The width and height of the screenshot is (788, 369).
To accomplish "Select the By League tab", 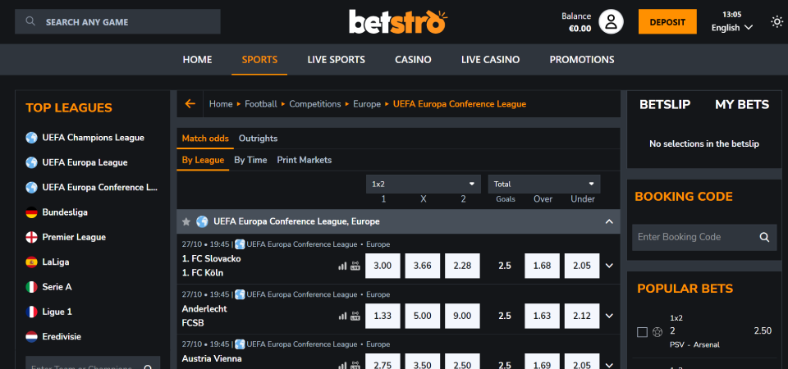I will tap(203, 160).
